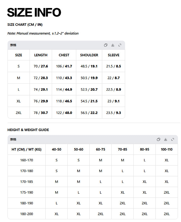Image resolution: width=181 pixels, height=222 pixels.
Task: Click the SHOULDER column header
Action: (89, 55)
